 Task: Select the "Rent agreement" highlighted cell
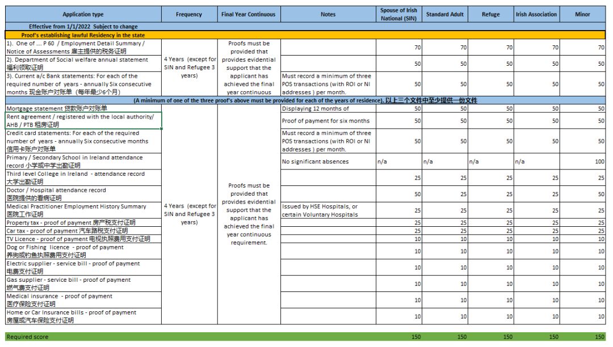(83, 121)
